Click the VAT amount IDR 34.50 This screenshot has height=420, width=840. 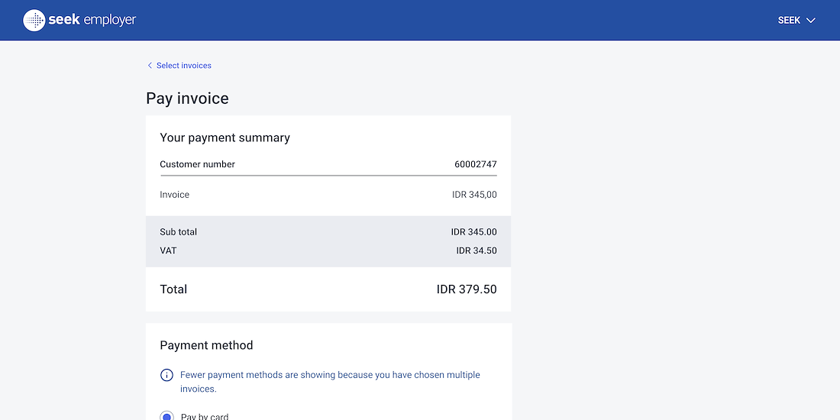476,250
